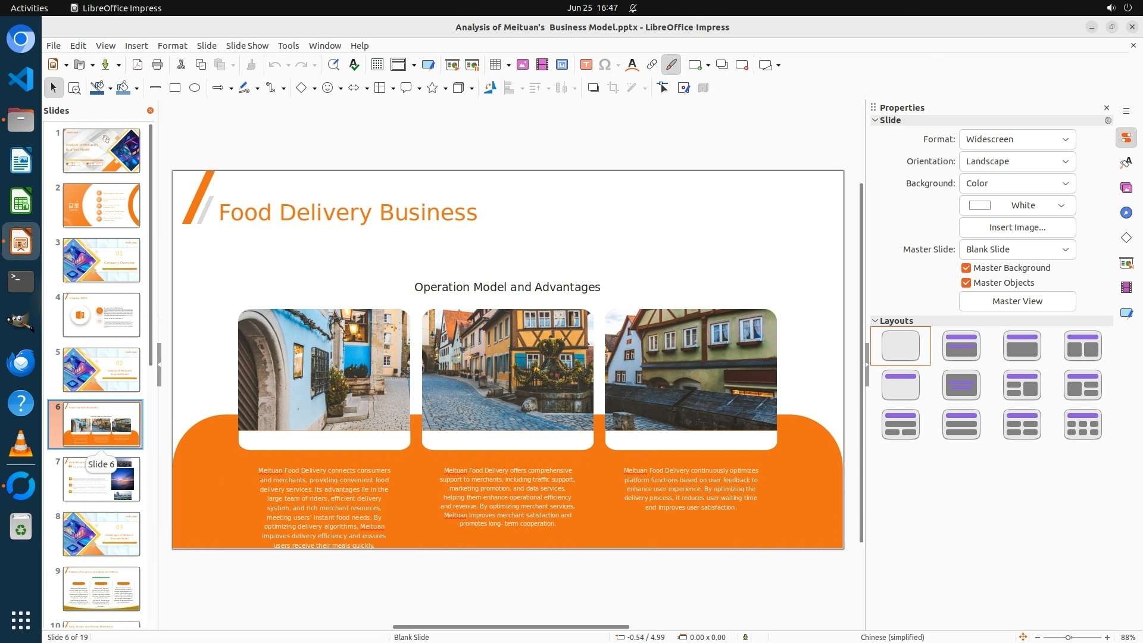1143x643 pixels.
Task: Open the Slide Show menu
Action: click(x=247, y=46)
